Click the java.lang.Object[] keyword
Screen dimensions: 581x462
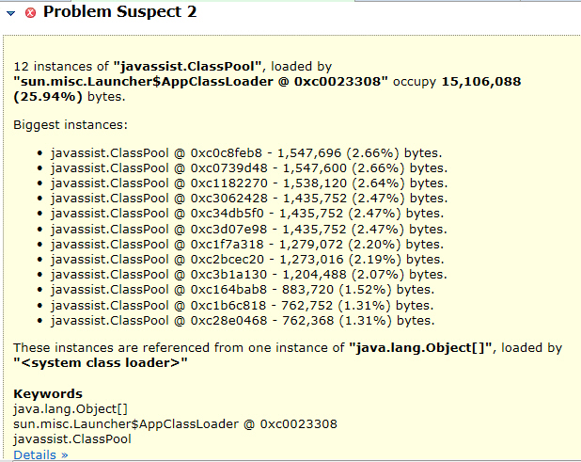coord(71,408)
